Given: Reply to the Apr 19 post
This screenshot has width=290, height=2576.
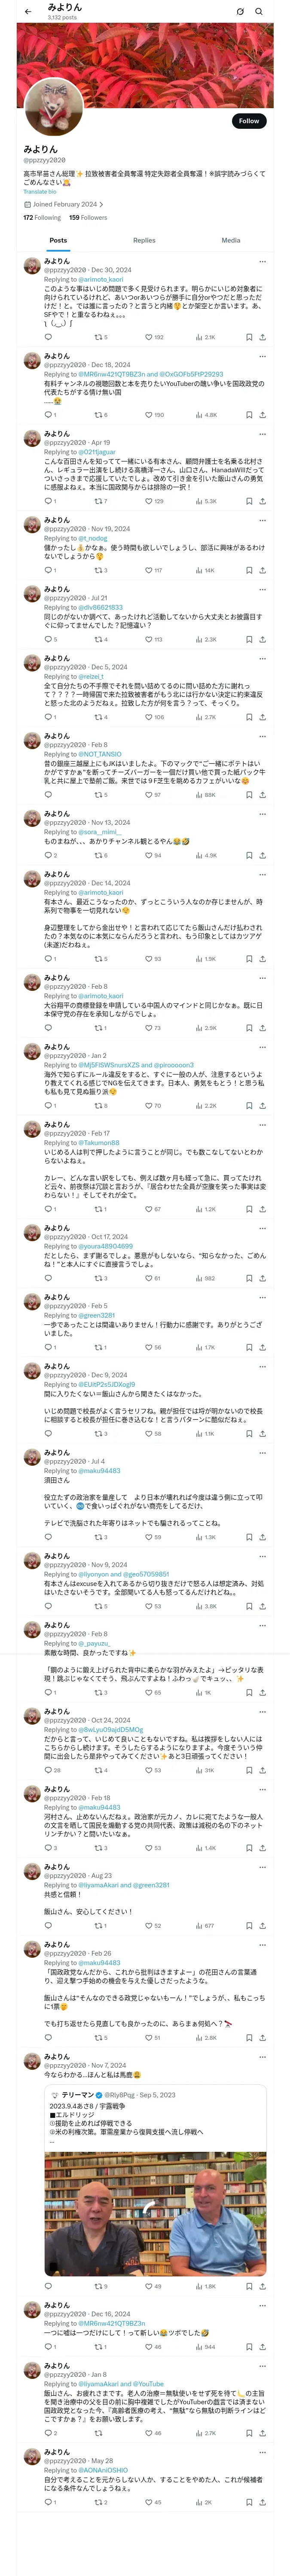Looking at the screenshot, I should click(47, 501).
